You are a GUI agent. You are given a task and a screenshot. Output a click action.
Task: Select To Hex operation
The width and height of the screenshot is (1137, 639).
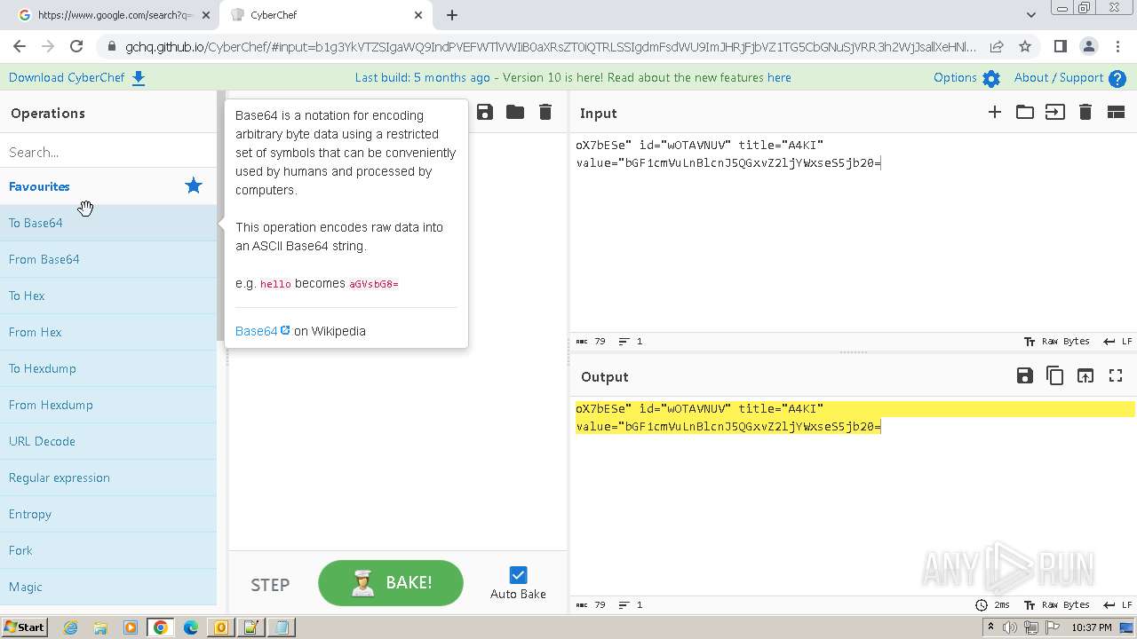(x=108, y=296)
